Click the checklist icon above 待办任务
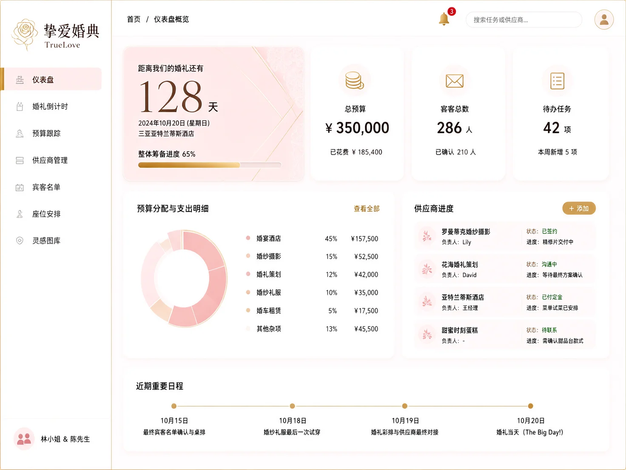This screenshot has width=626, height=470. (x=557, y=81)
